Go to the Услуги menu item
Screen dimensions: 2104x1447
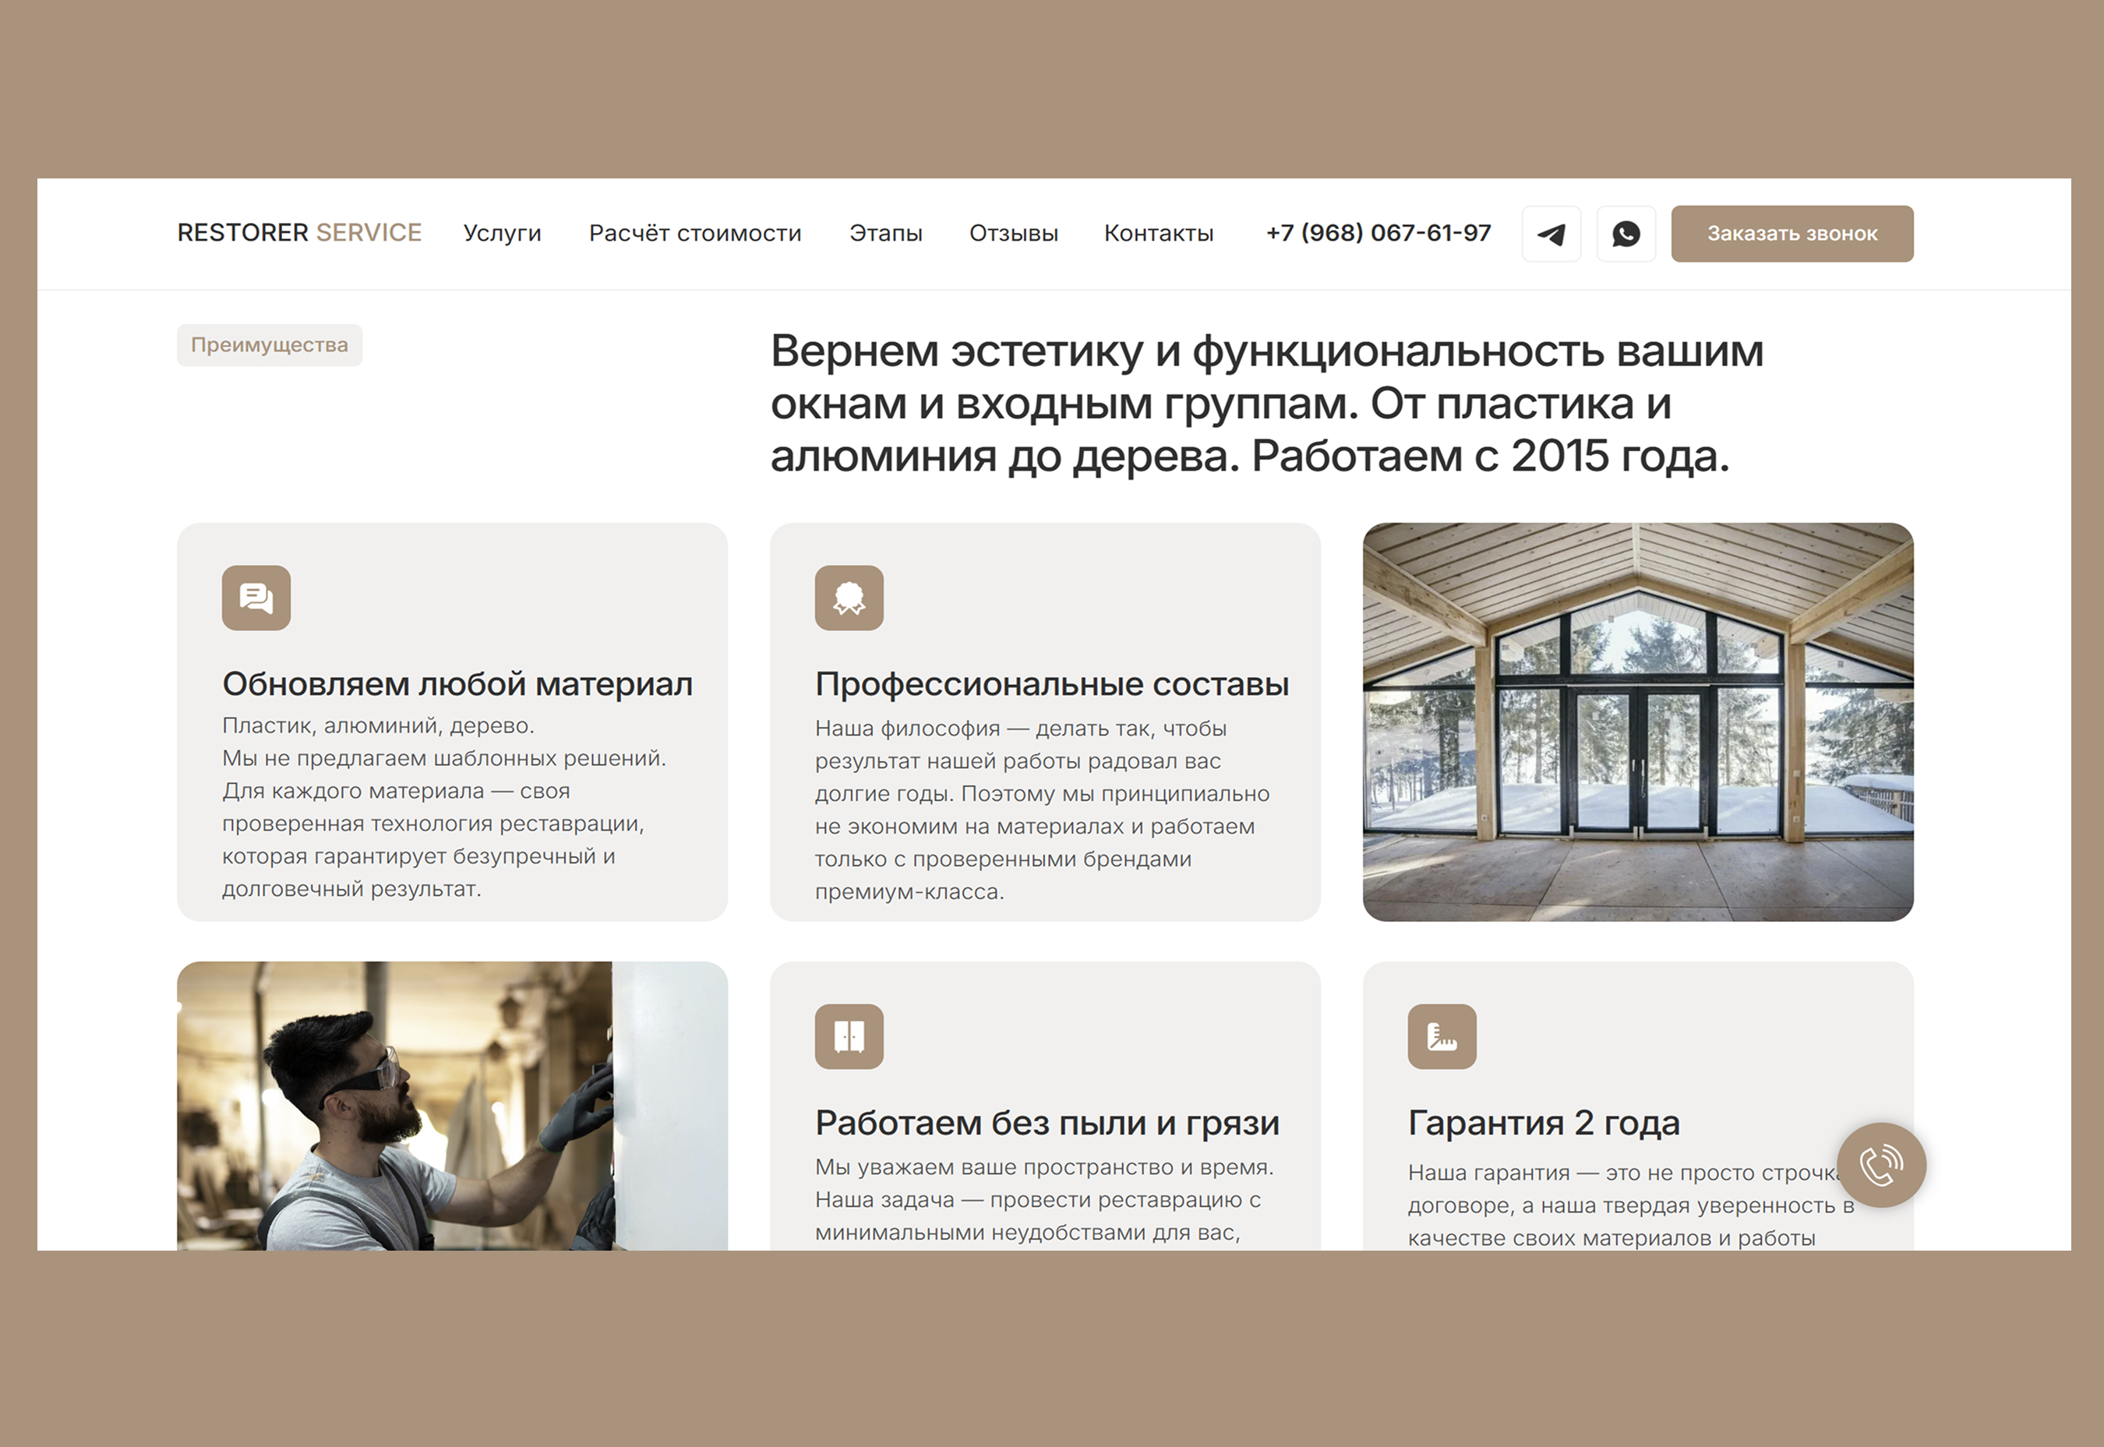(x=502, y=233)
